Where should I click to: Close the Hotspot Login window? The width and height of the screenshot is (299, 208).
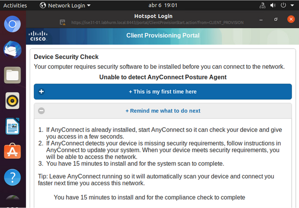291,19
